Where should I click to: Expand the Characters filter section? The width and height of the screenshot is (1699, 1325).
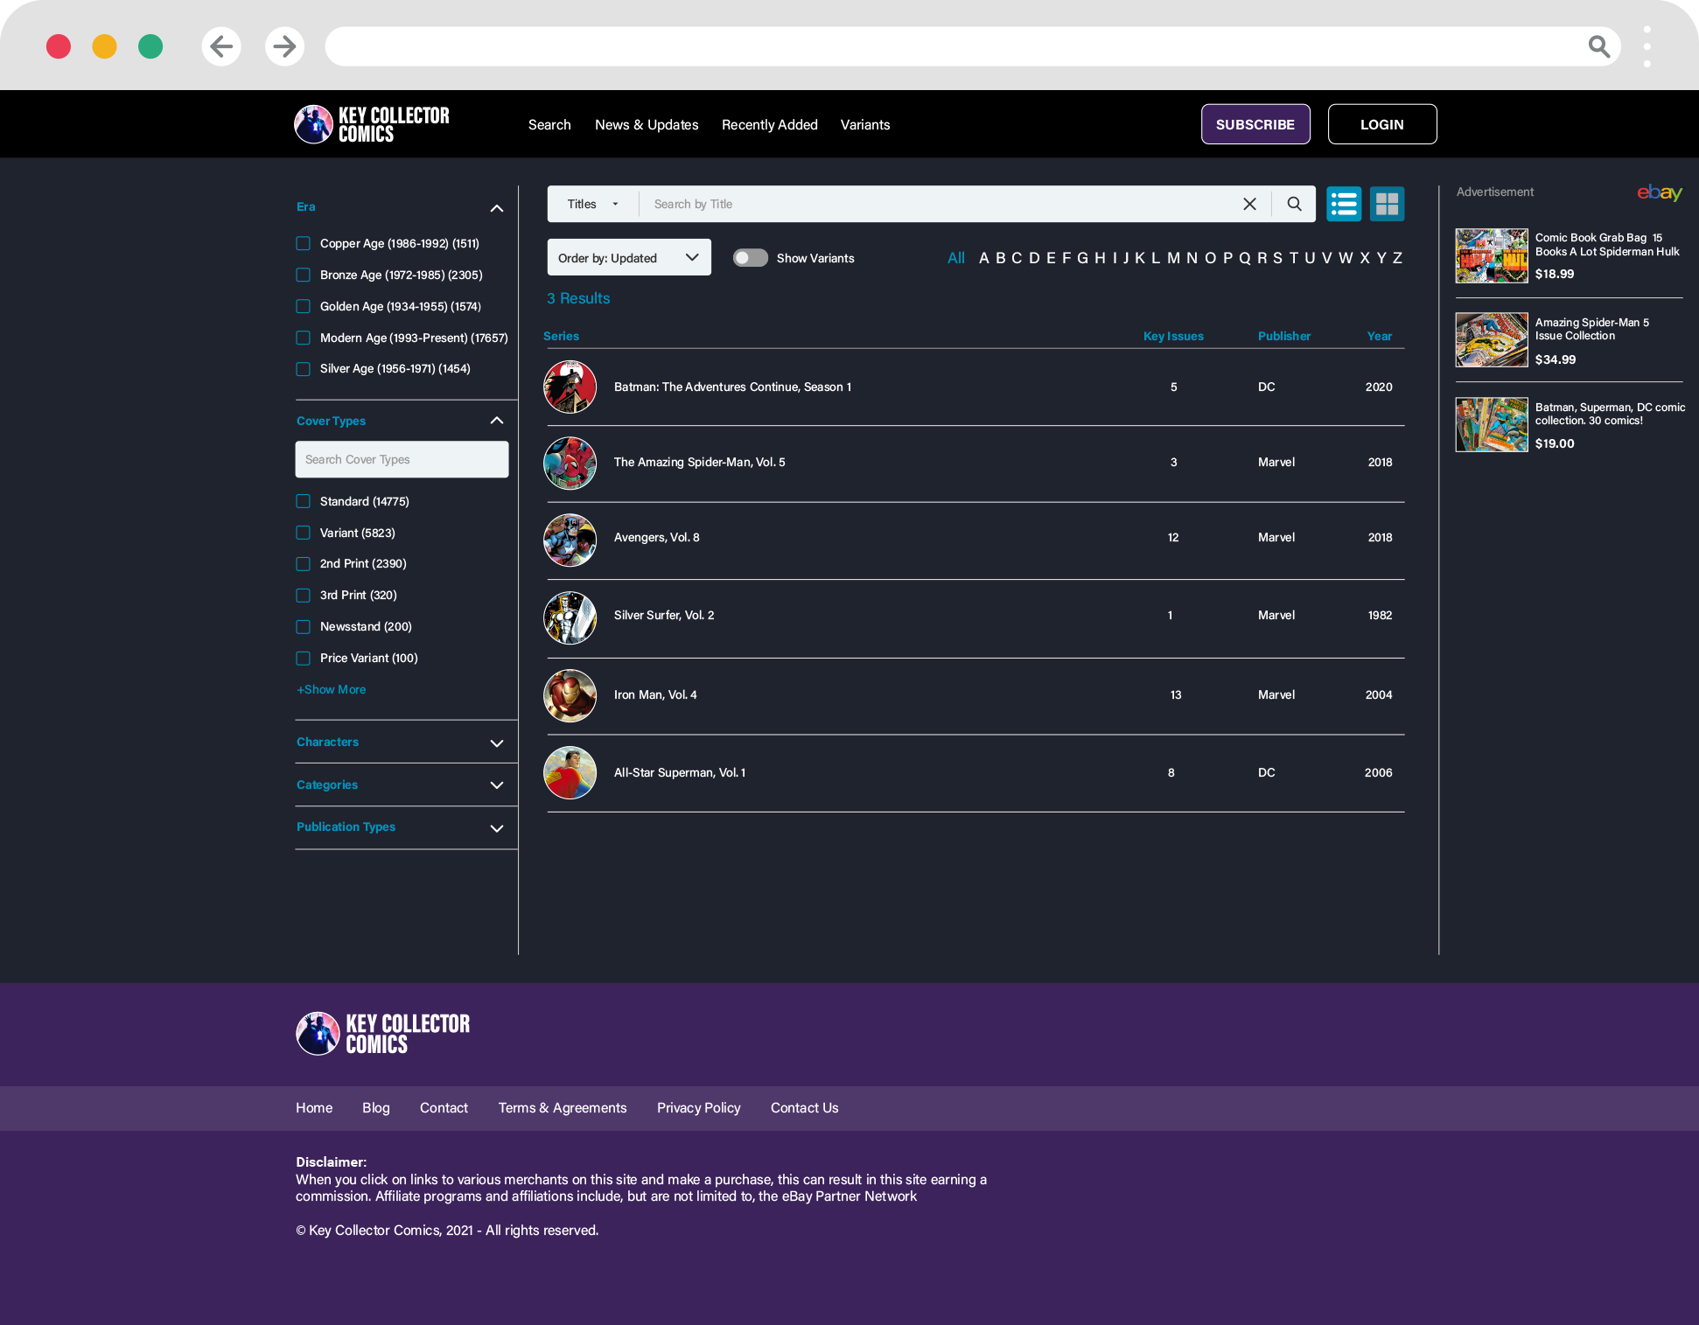click(x=497, y=743)
